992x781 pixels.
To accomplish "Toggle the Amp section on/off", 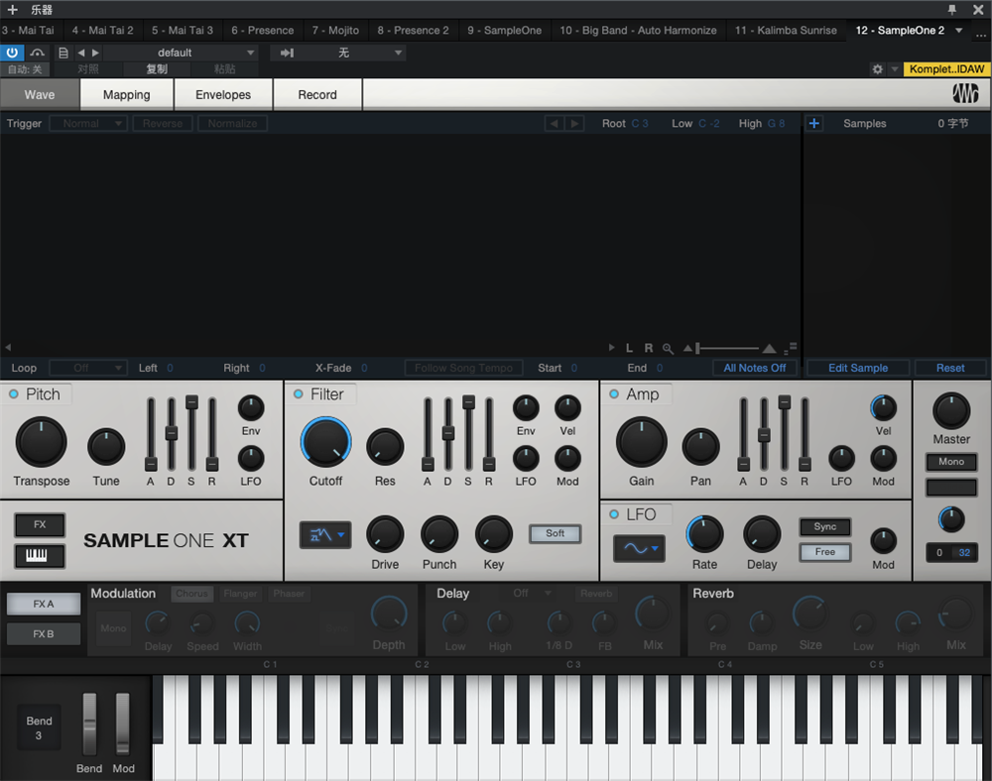I will [x=614, y=394].
